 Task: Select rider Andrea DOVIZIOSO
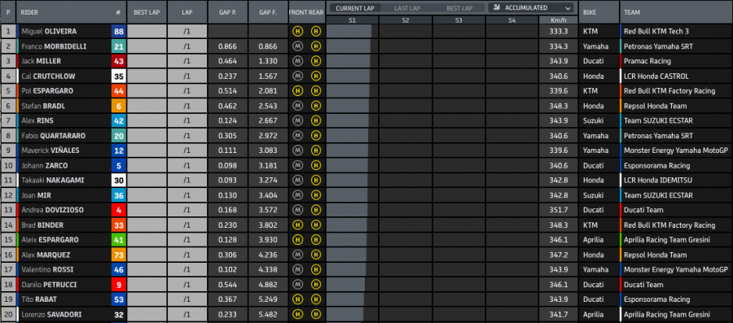(x=52, y=210)
